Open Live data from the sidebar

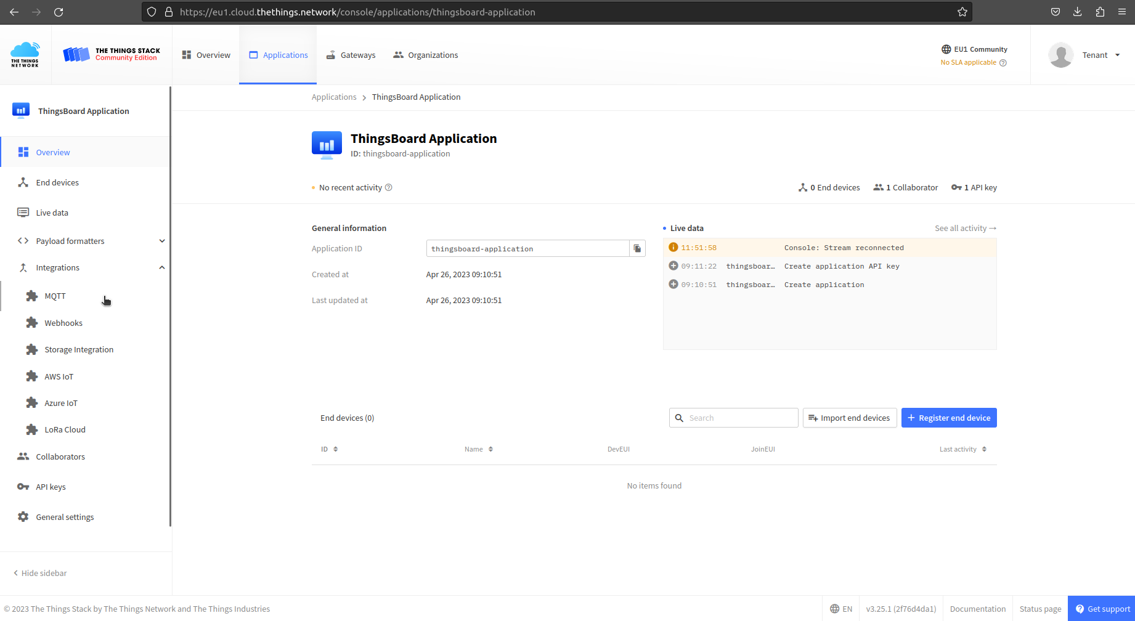tap(52, 212)
